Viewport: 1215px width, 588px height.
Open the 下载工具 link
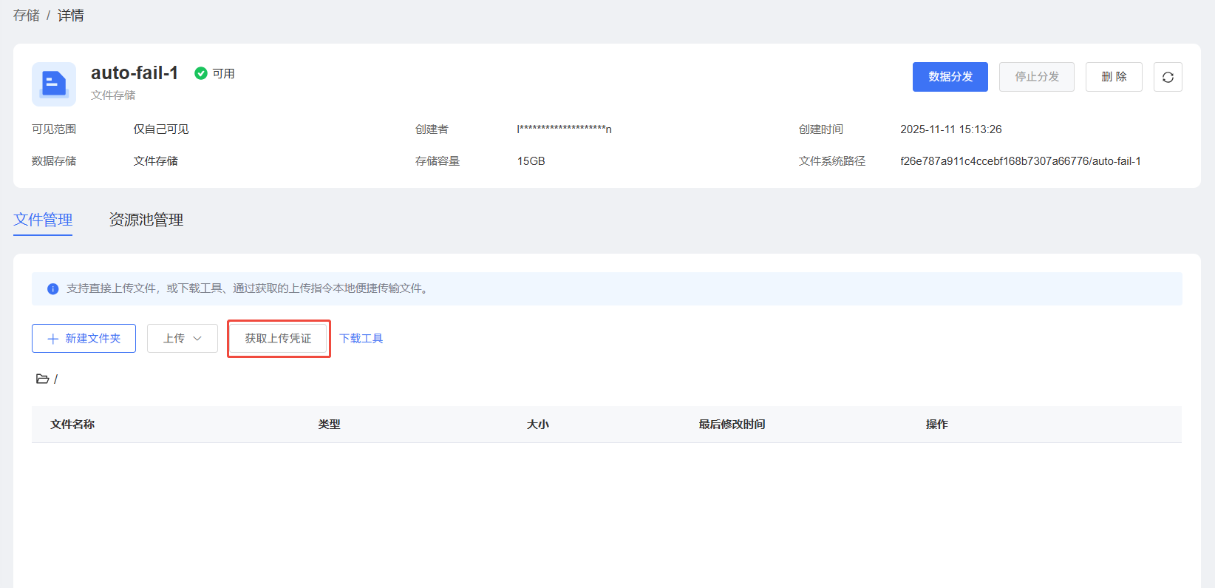tap(361, 339)
